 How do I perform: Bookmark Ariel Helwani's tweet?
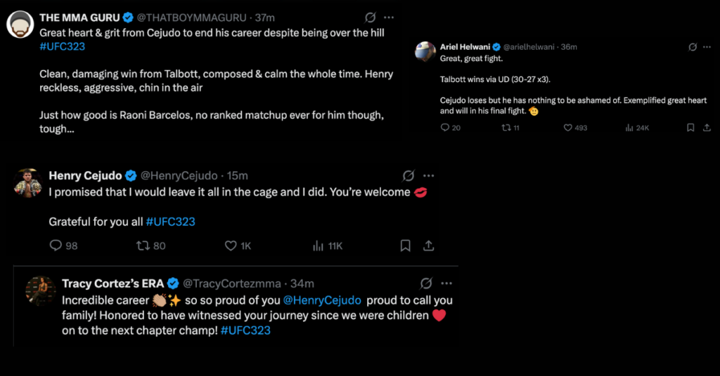690,128
